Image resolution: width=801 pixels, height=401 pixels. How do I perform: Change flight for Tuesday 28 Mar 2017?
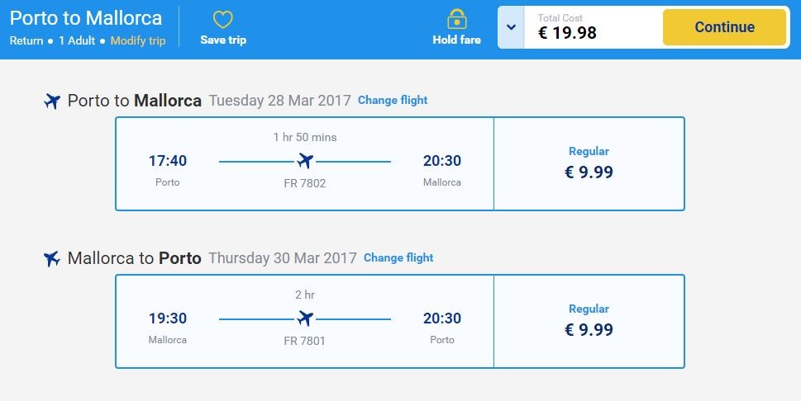tap(393, 100)
